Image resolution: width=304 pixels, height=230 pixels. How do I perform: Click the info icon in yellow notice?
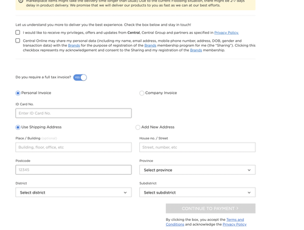point(21,1)
